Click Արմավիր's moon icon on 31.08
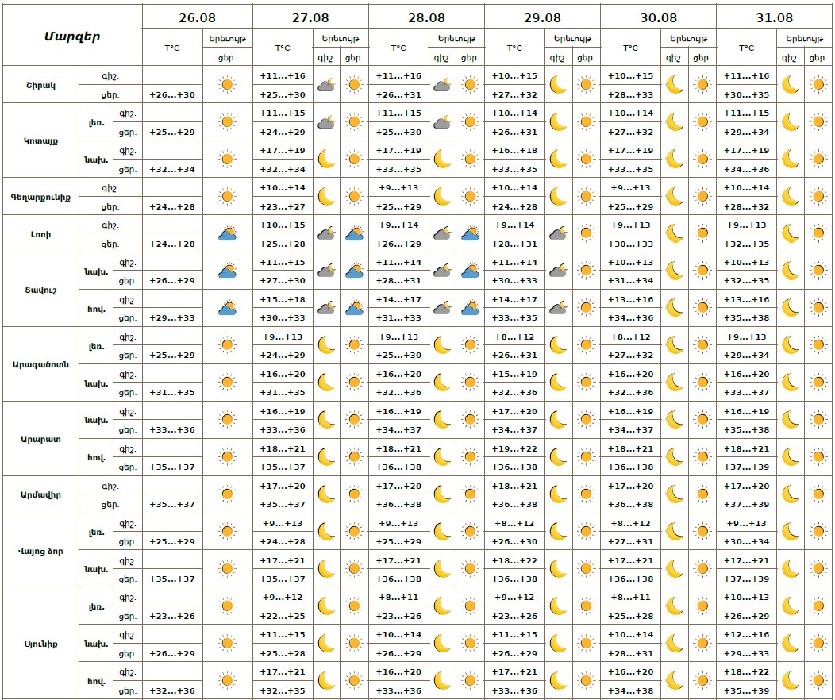The height and width of the screenshot is (700, 835). coord(791,494)
